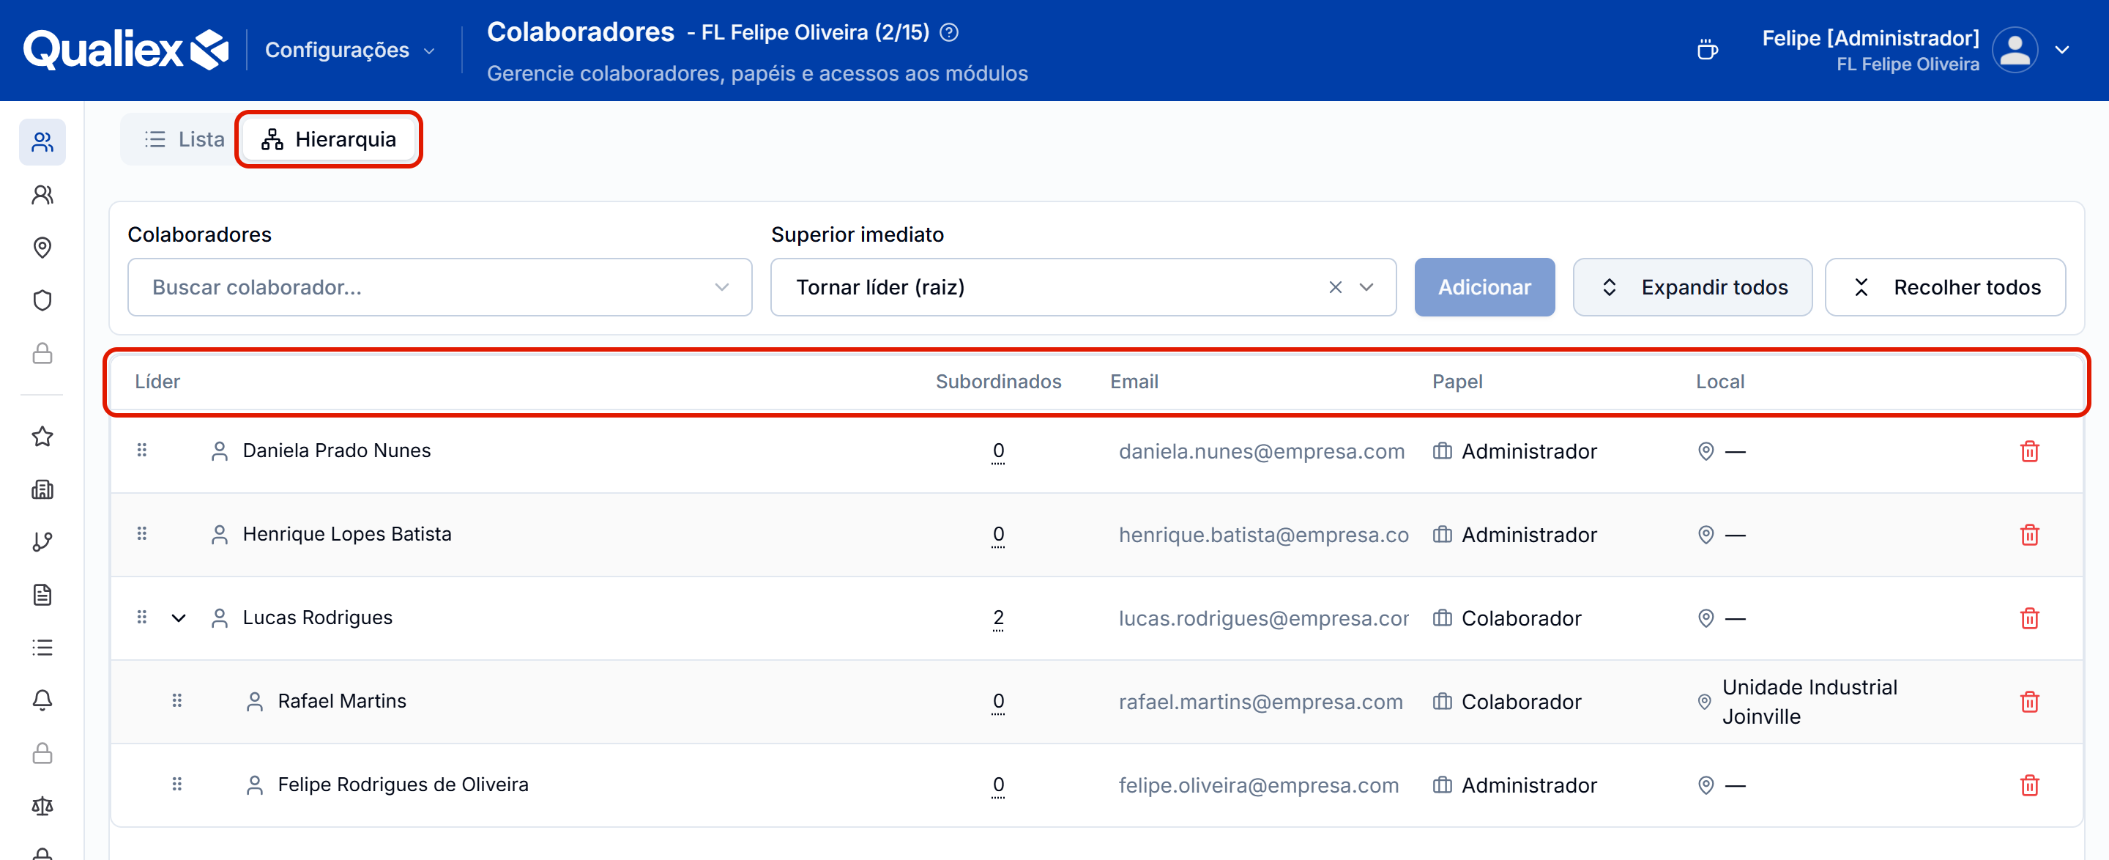Open the shield permissions sidebar icon
Viewport: 2109px width, 860px height.
42,300
